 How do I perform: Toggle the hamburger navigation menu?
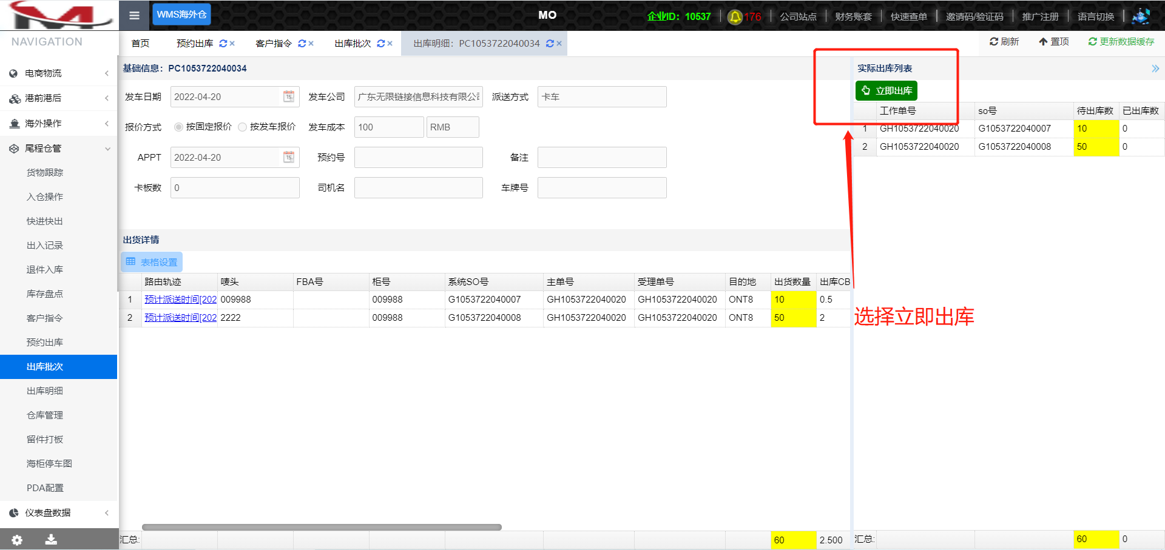click(134, 15)
